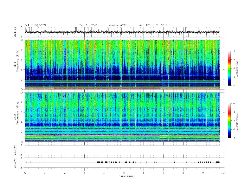Click the "6" tick on ch.2 frequency axis

point(22,112)
